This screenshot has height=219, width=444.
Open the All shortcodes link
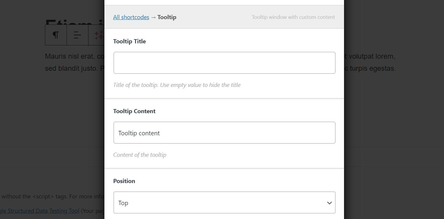[131, 17]
